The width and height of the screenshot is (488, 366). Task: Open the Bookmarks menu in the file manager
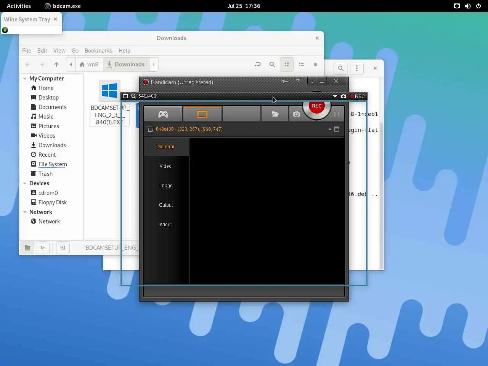(x=98, y=51)
